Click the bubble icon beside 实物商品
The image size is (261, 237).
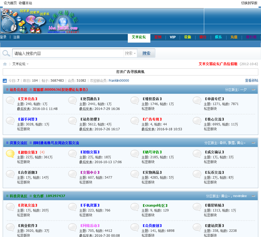click(135, 174)
